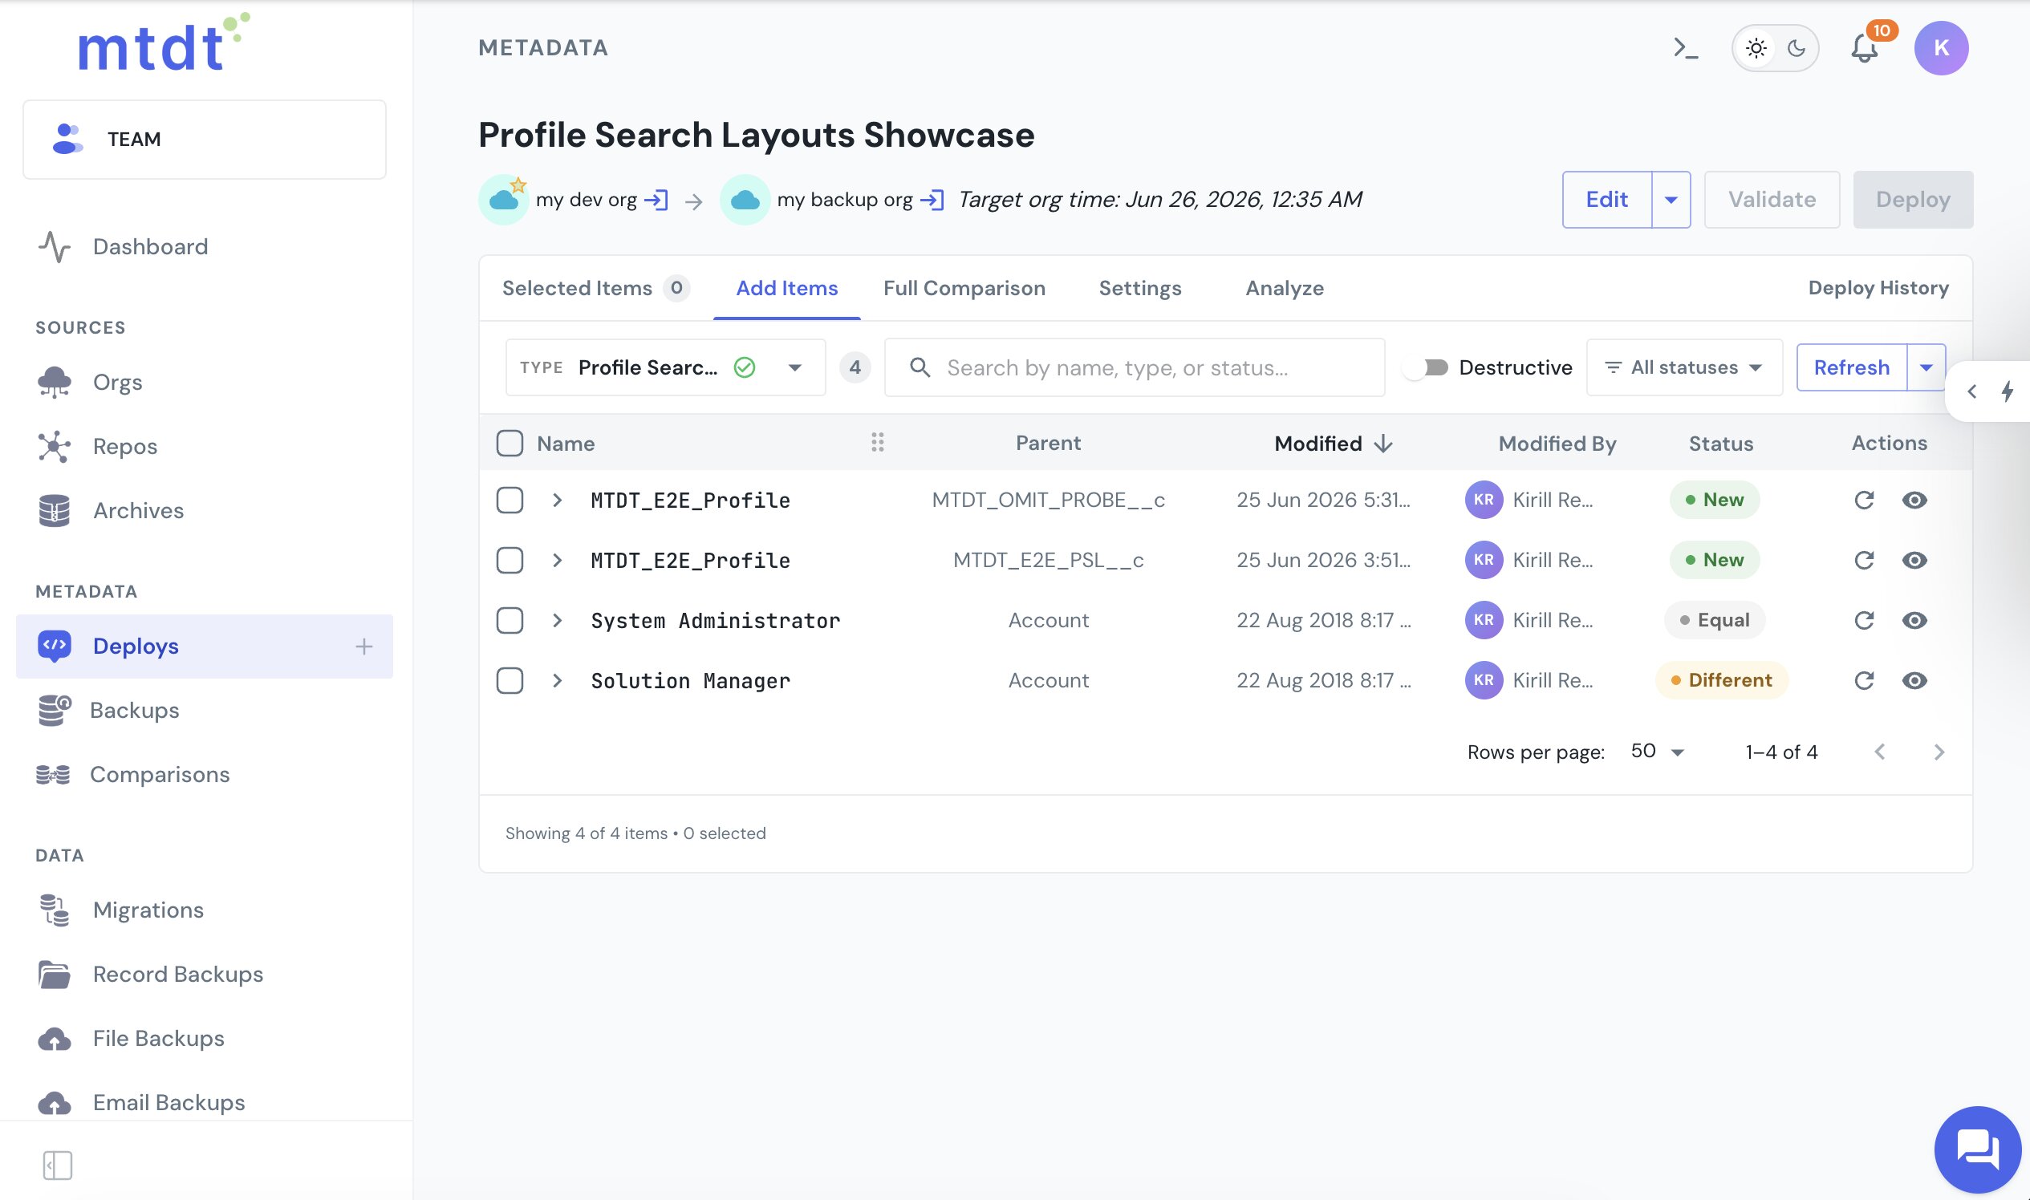Click the search input field

tap(1134, 368)
